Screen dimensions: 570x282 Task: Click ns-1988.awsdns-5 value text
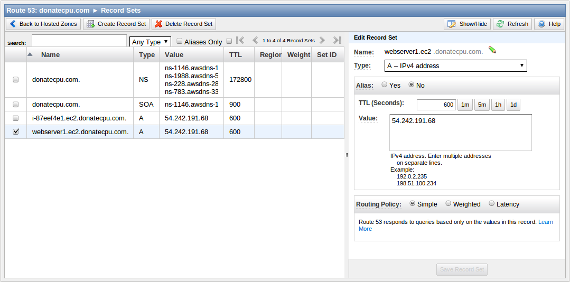(192, 76)
